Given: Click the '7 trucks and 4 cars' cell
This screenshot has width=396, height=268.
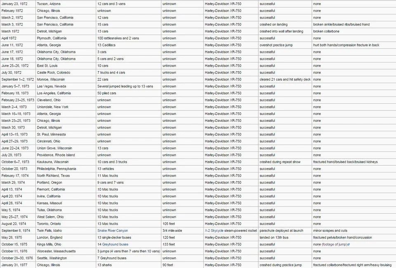Looking at the screenshot, I should click(129, 72).
